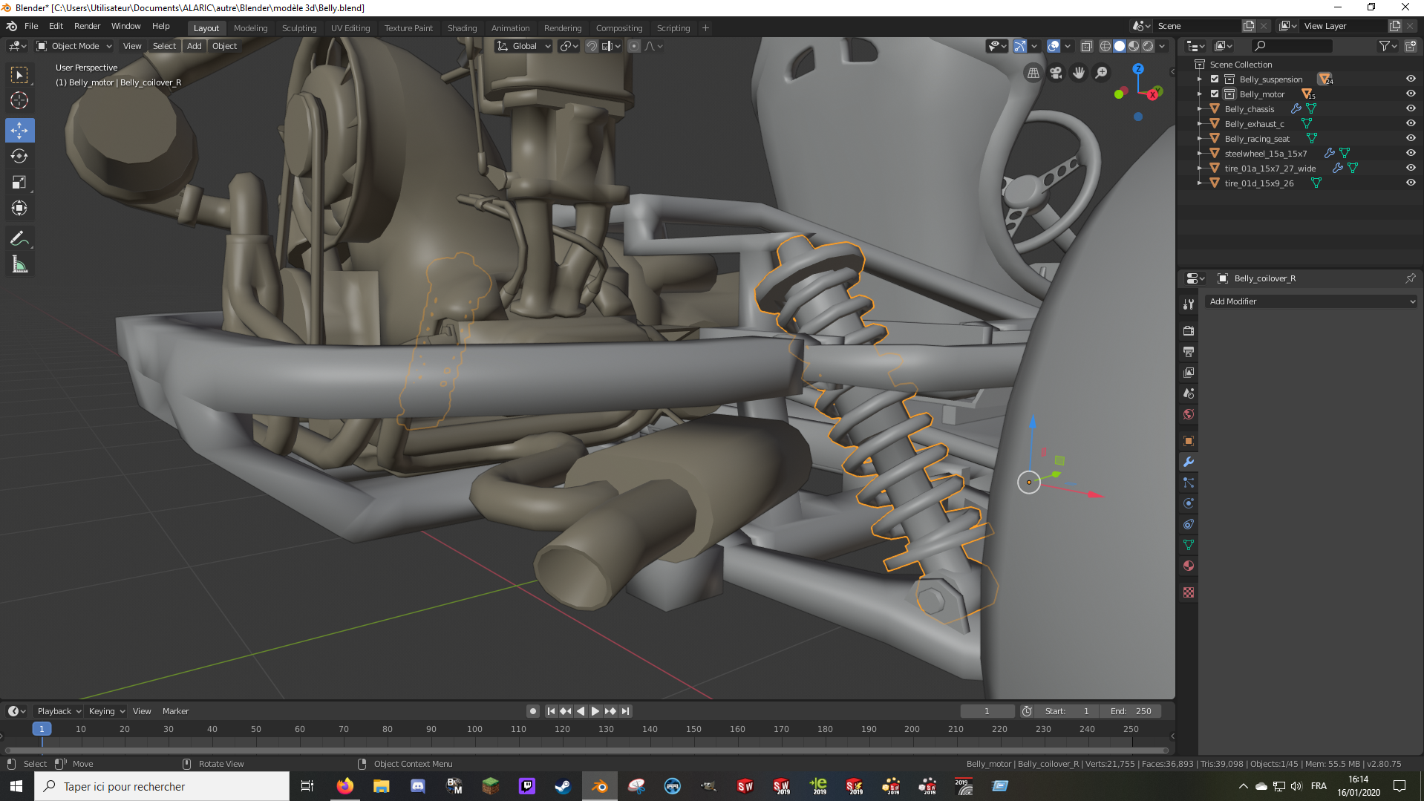This screenshot has width=1424, height=801.
Task: Open the Keying popover in timeline
Action: [106, 711]
